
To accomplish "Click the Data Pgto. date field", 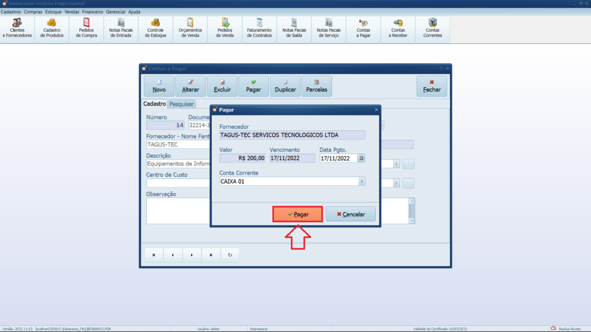I will [338, 158].
